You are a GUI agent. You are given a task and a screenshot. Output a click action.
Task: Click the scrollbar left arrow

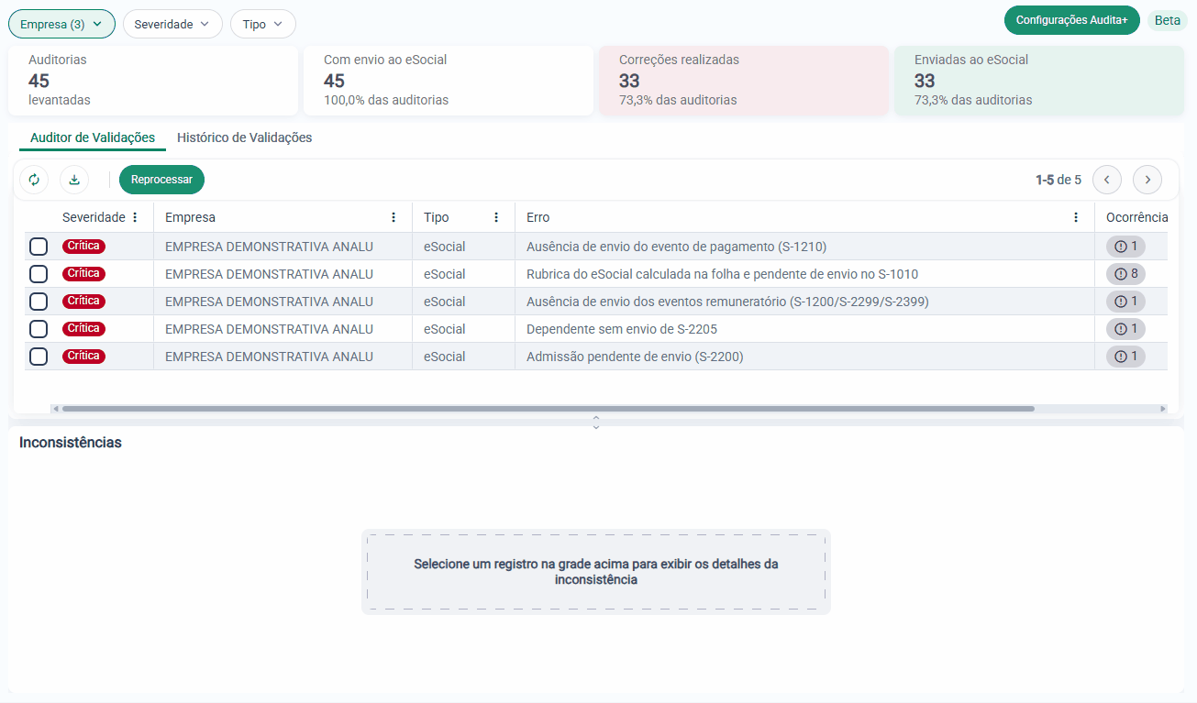(x=54, y=409)
